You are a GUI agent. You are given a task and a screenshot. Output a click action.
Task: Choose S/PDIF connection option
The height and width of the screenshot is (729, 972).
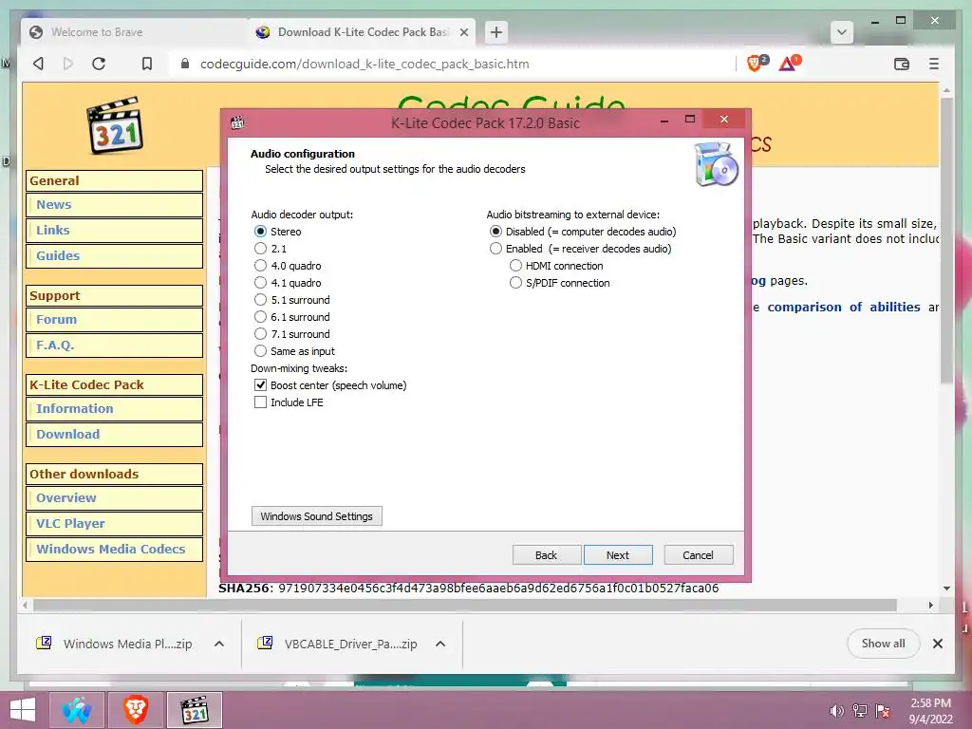(560, 283)
